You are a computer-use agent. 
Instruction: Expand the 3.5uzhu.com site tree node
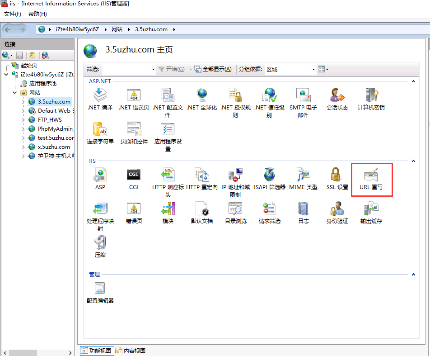tap(23, 102)
